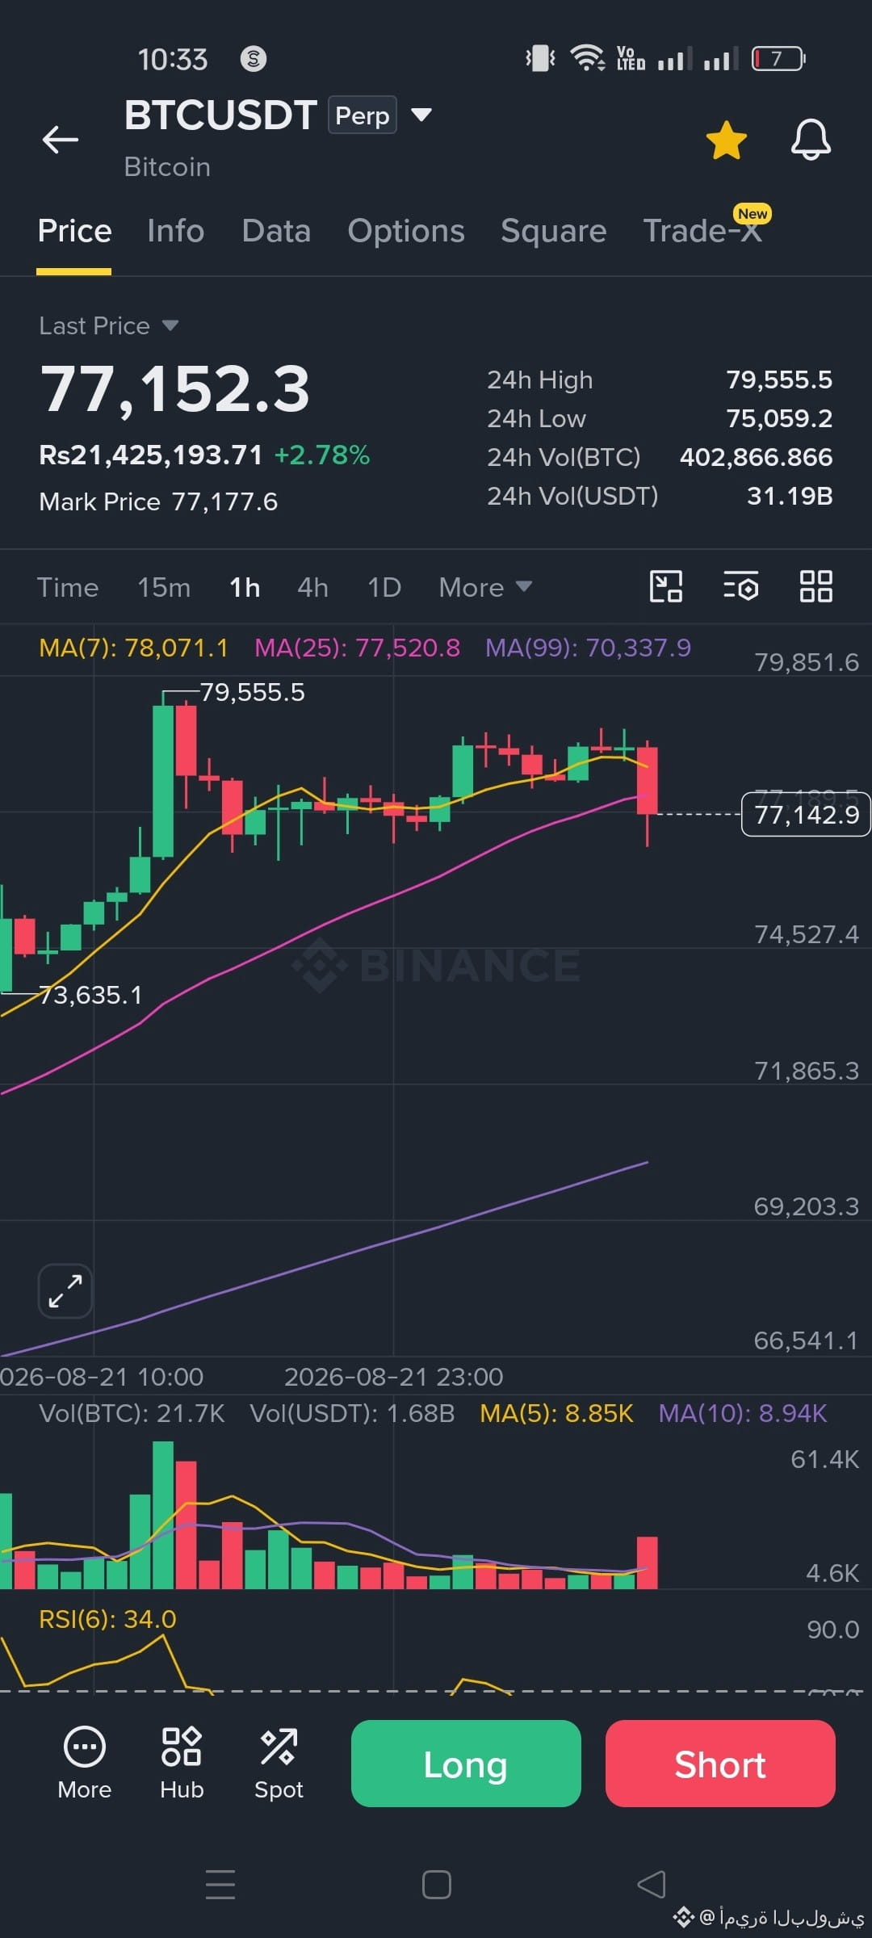This screenshot has width=872, height=1938.
Task: Open chart indicator settings icon
Action: 740,586
